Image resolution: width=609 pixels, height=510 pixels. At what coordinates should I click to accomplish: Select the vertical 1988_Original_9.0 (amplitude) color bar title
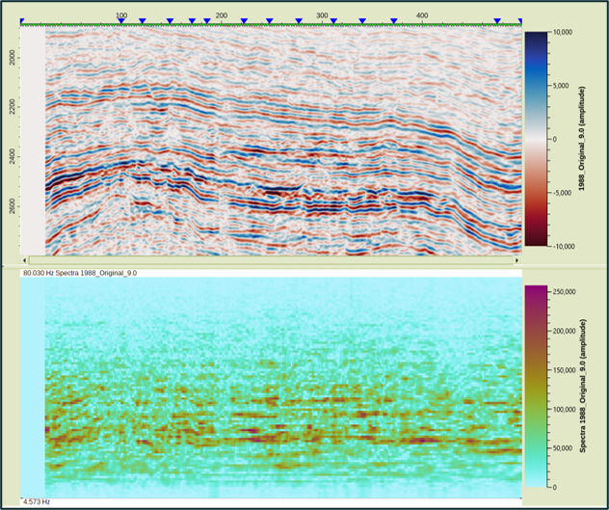coord(581,139)
